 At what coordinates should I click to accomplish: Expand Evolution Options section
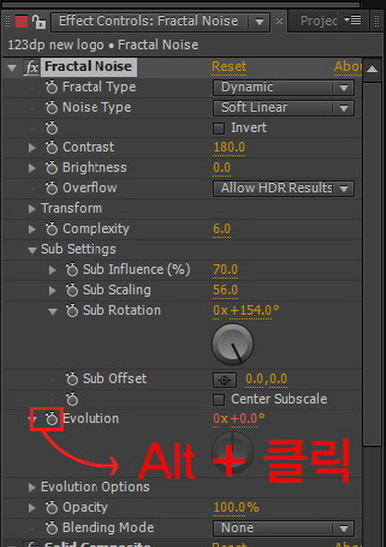click(32, 487)
